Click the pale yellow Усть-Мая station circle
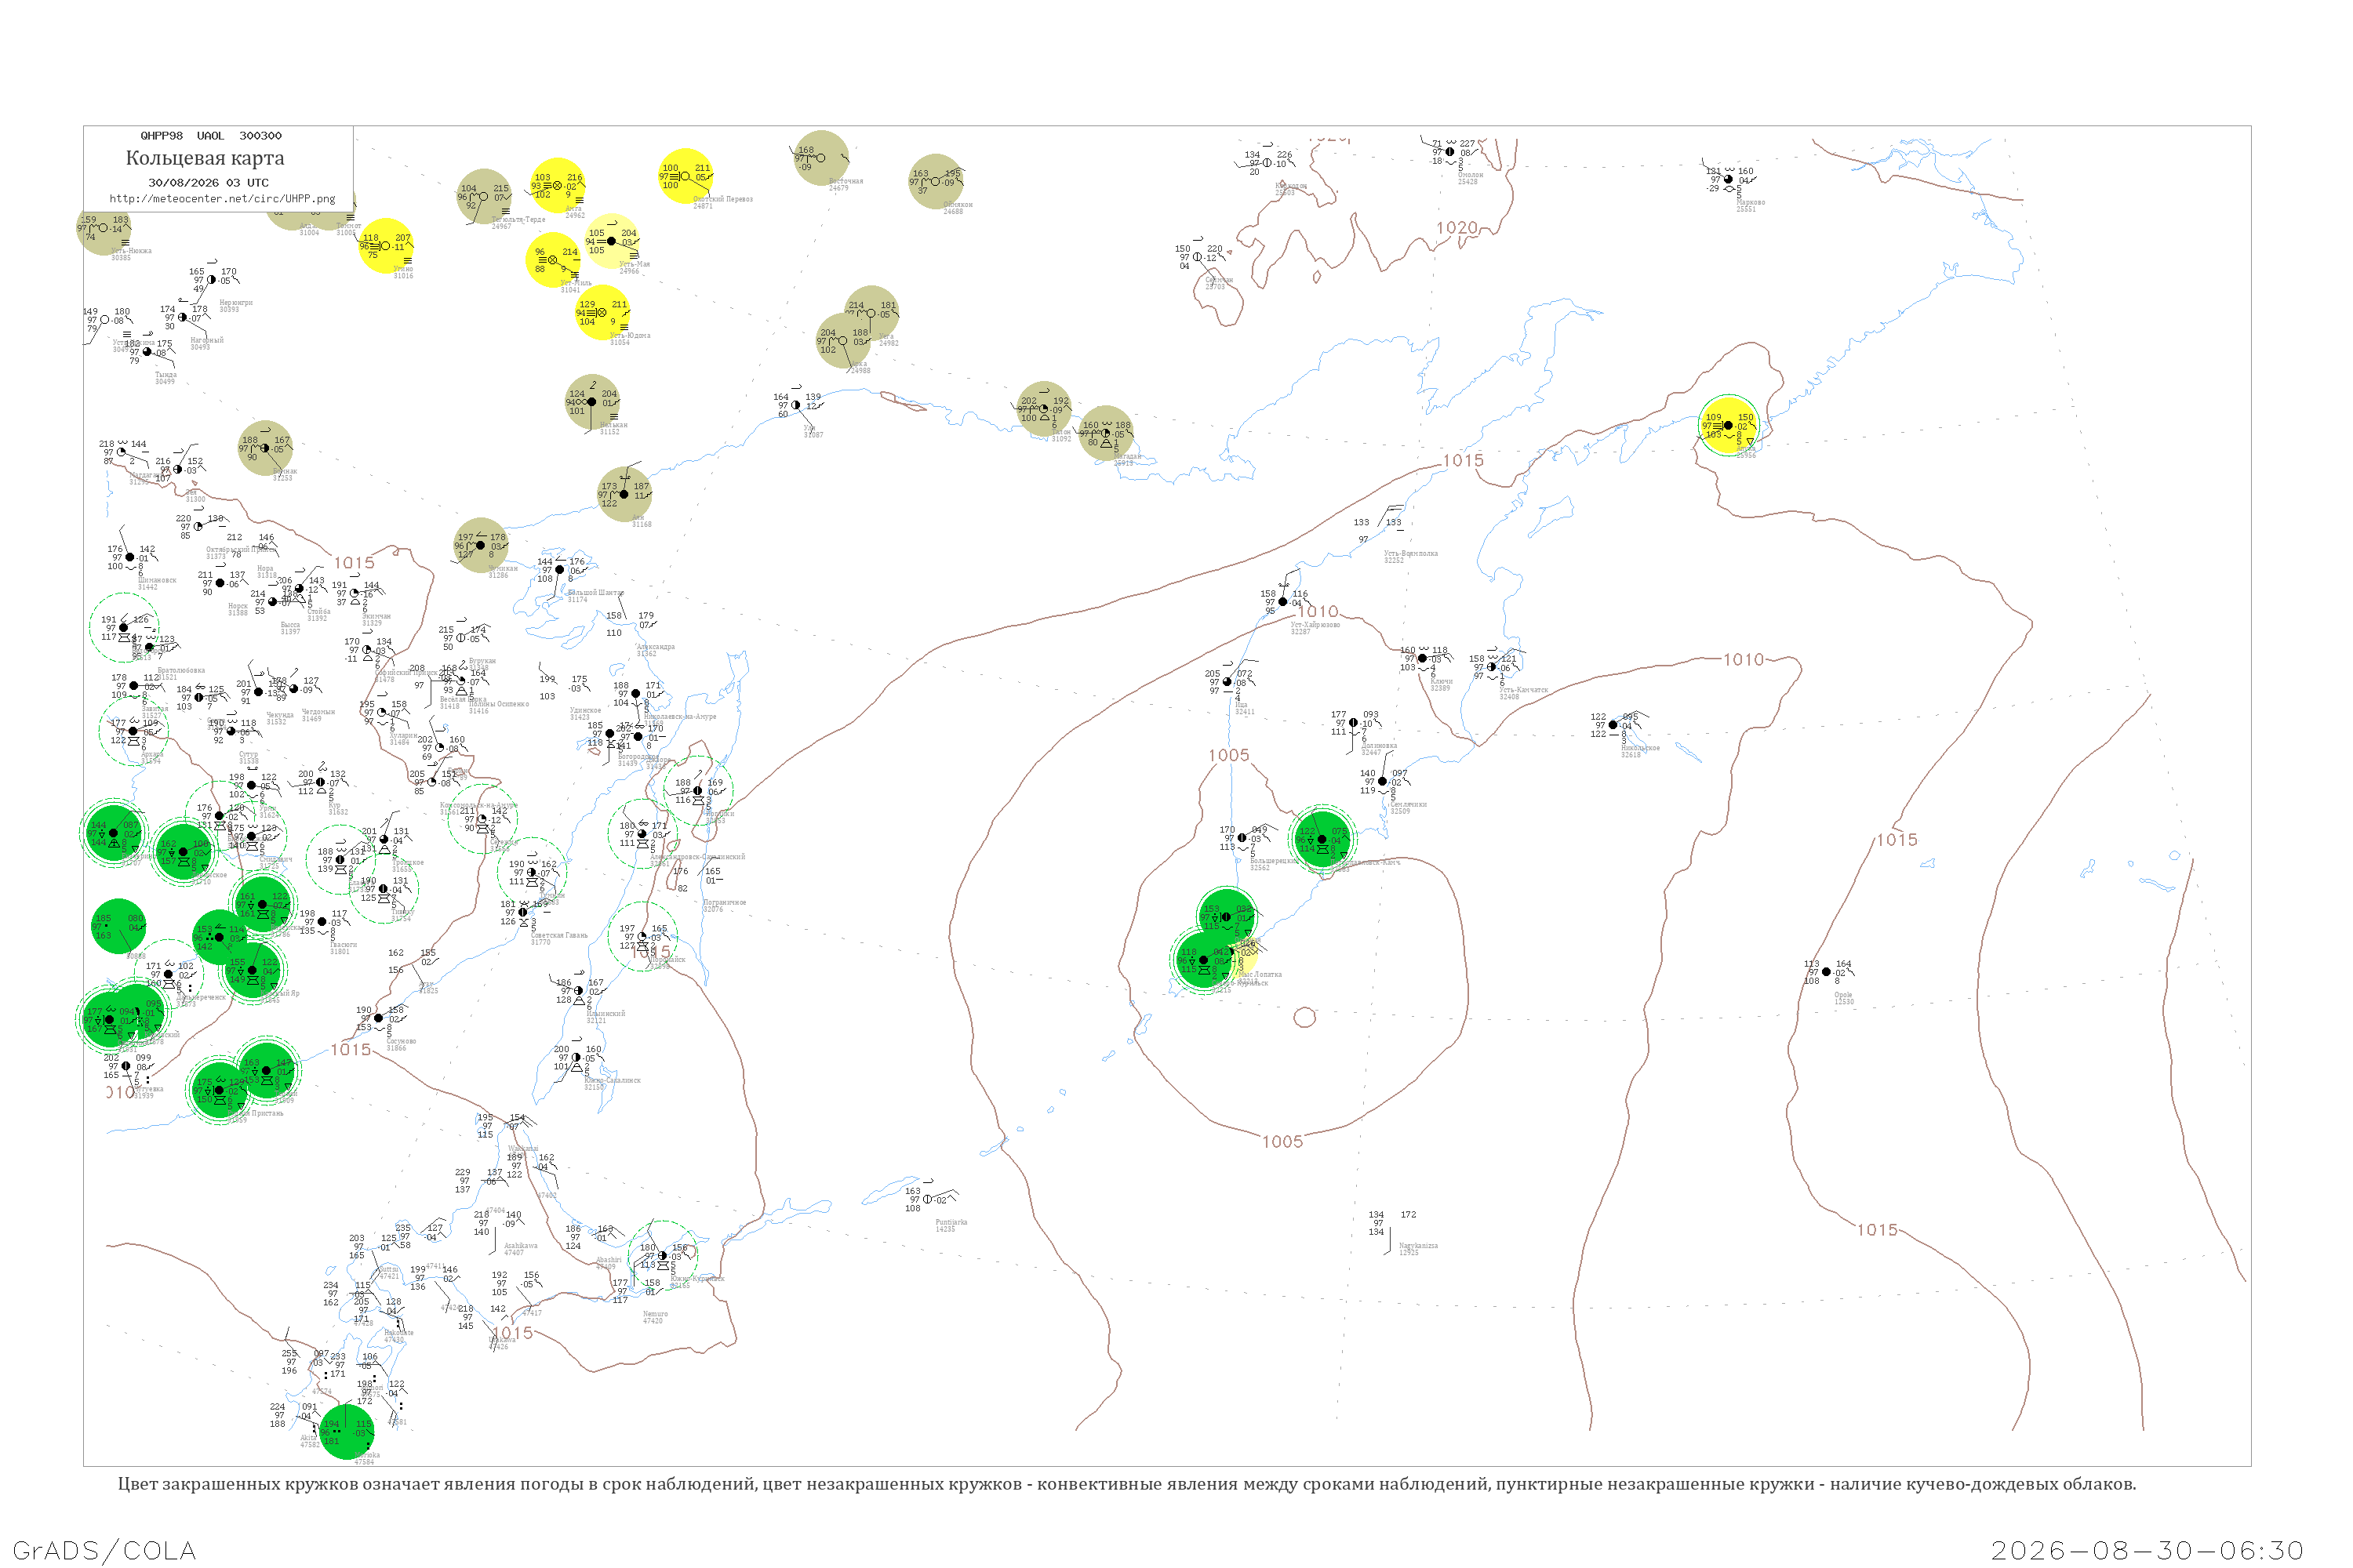2353x1568 pixels. point(613,242)
